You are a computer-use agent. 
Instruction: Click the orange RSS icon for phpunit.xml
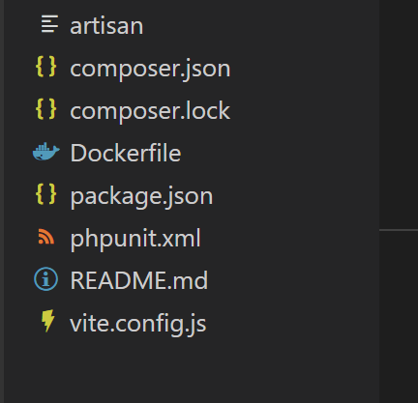(x=46, y=237)
